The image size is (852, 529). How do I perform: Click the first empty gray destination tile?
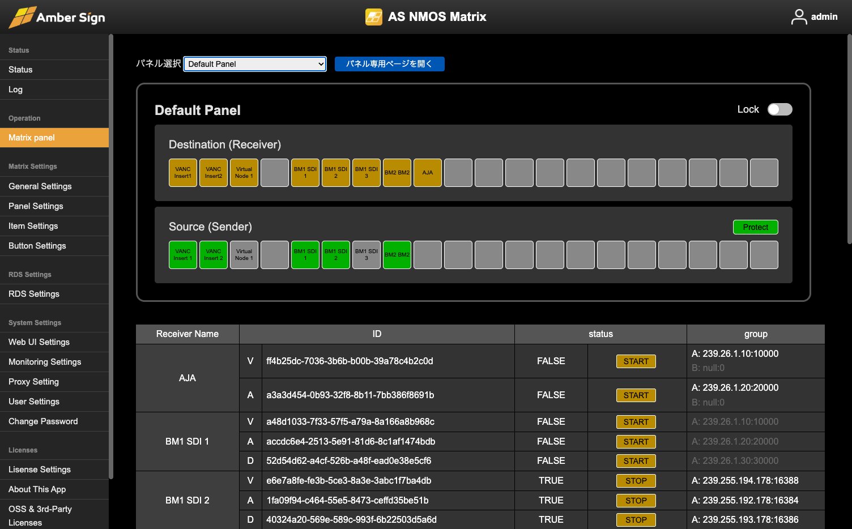[x=275, y=173]
